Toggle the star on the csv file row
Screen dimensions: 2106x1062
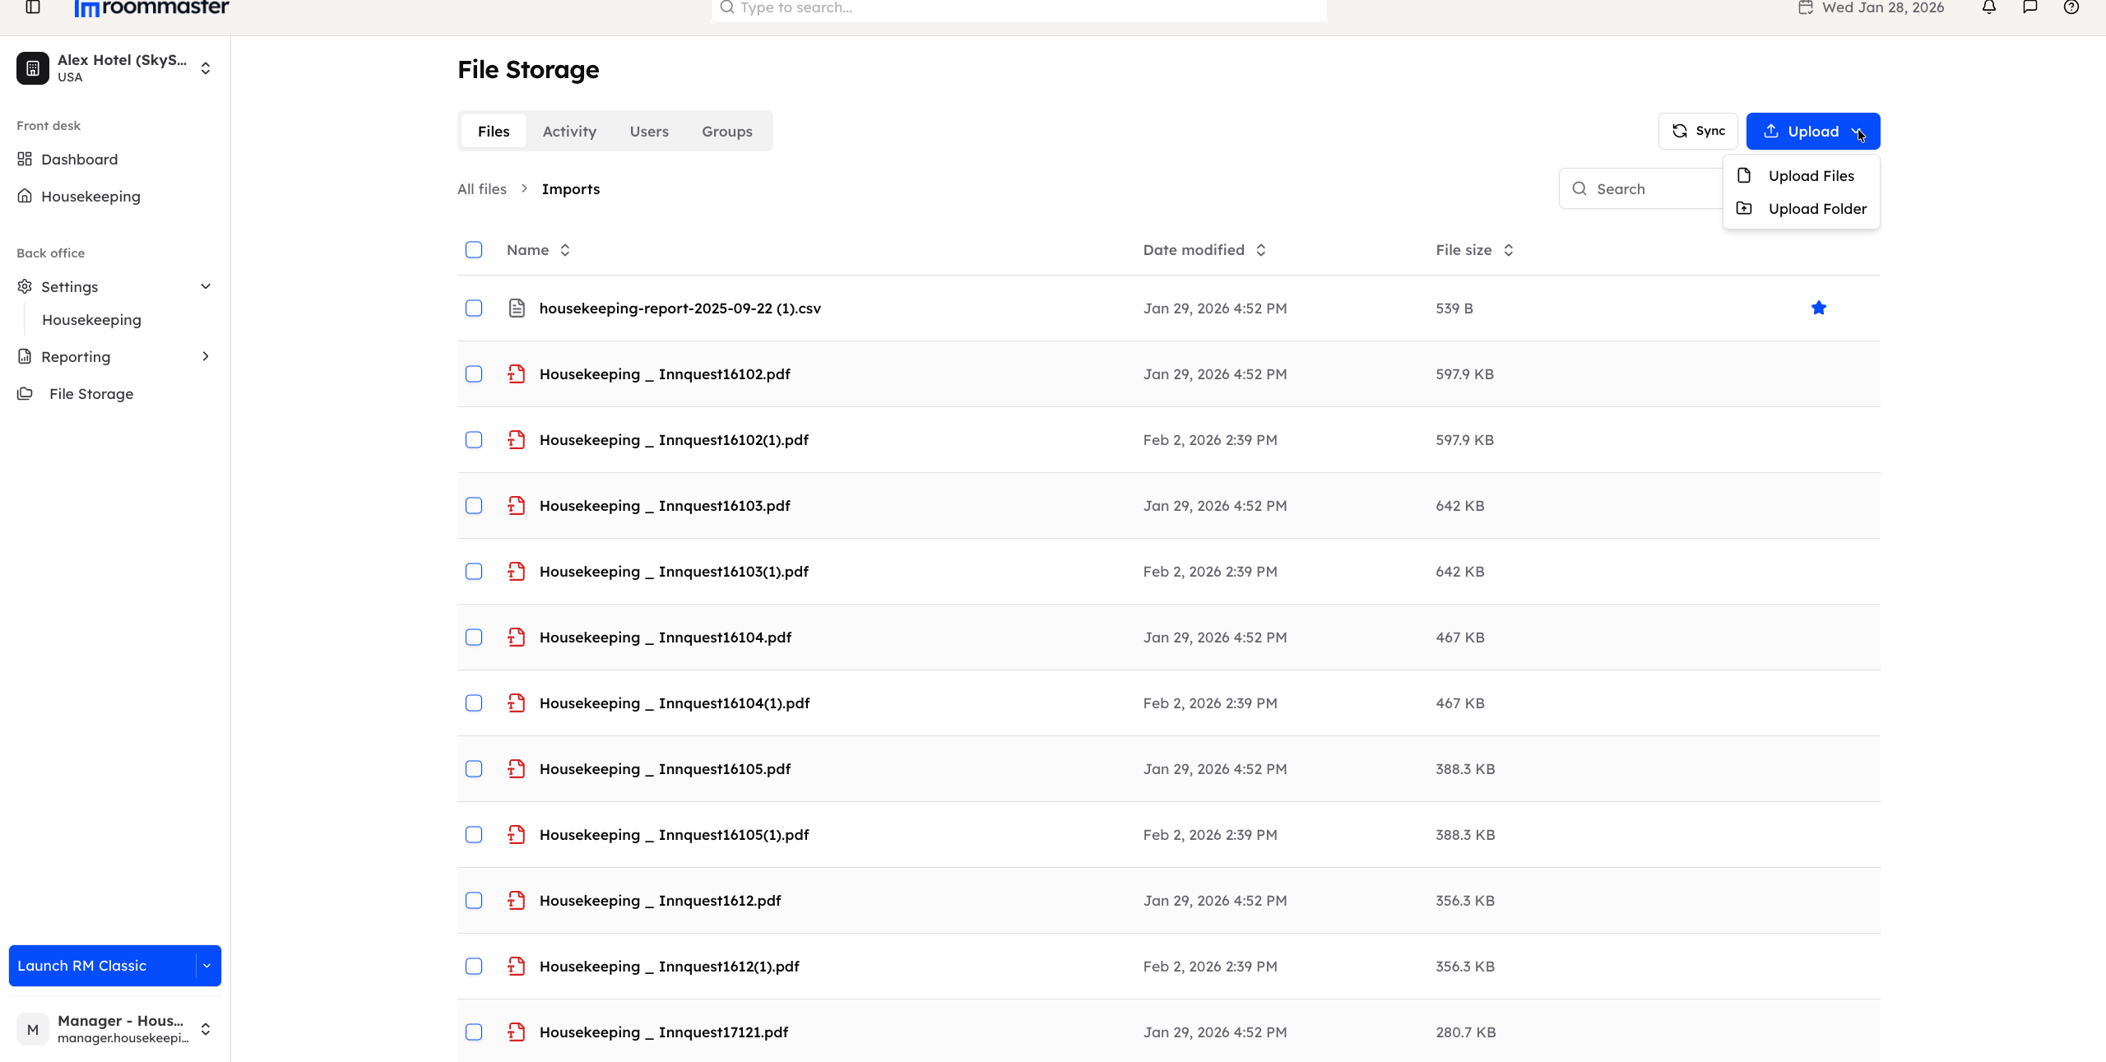click(x=1819, y=308)
